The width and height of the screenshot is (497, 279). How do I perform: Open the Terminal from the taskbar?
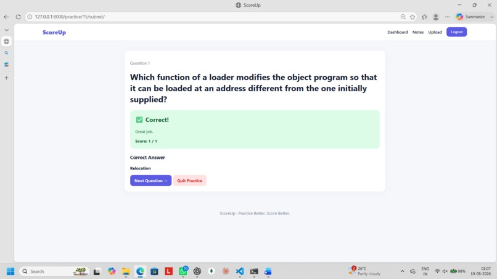pos(254,272)
